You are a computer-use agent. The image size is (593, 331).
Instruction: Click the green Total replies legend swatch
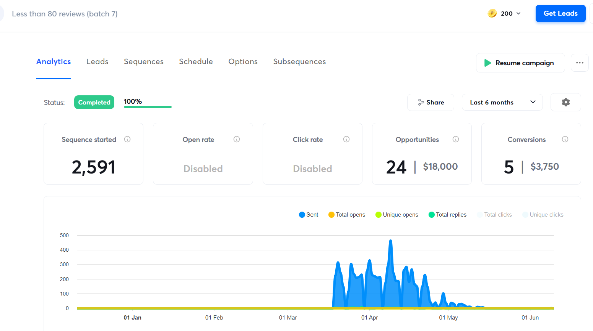pyautogui.click(x=432, y=215)
